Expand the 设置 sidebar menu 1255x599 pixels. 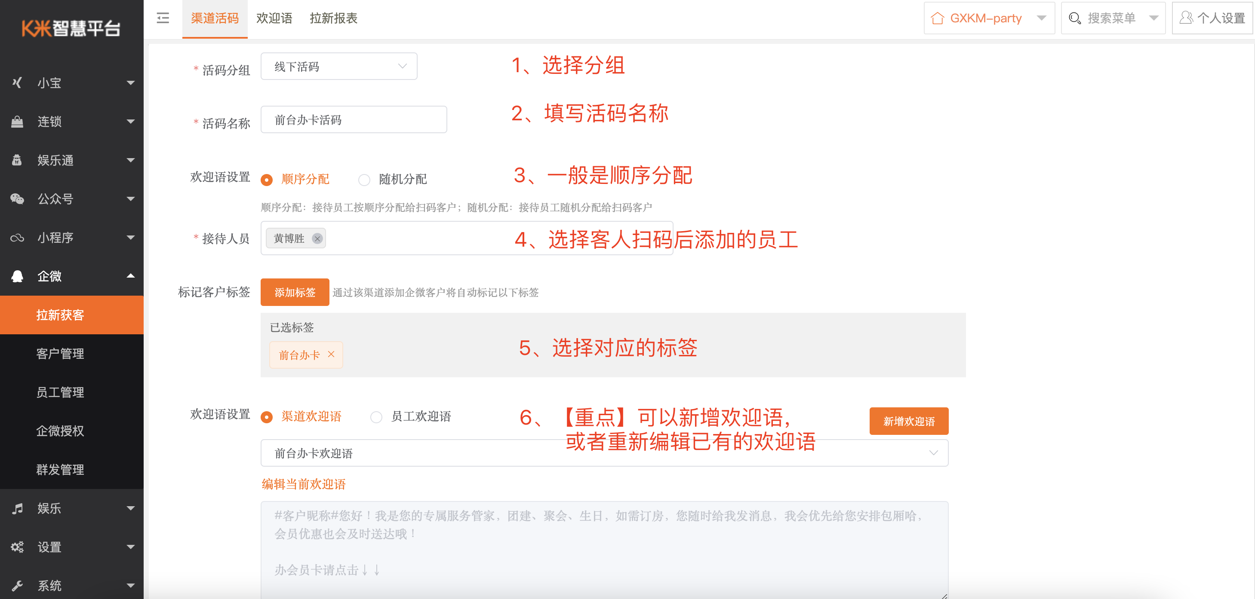[131, 547]
